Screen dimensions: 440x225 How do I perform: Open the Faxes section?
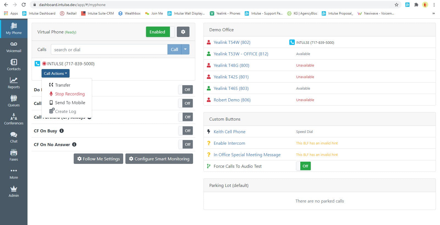point(14,156)
